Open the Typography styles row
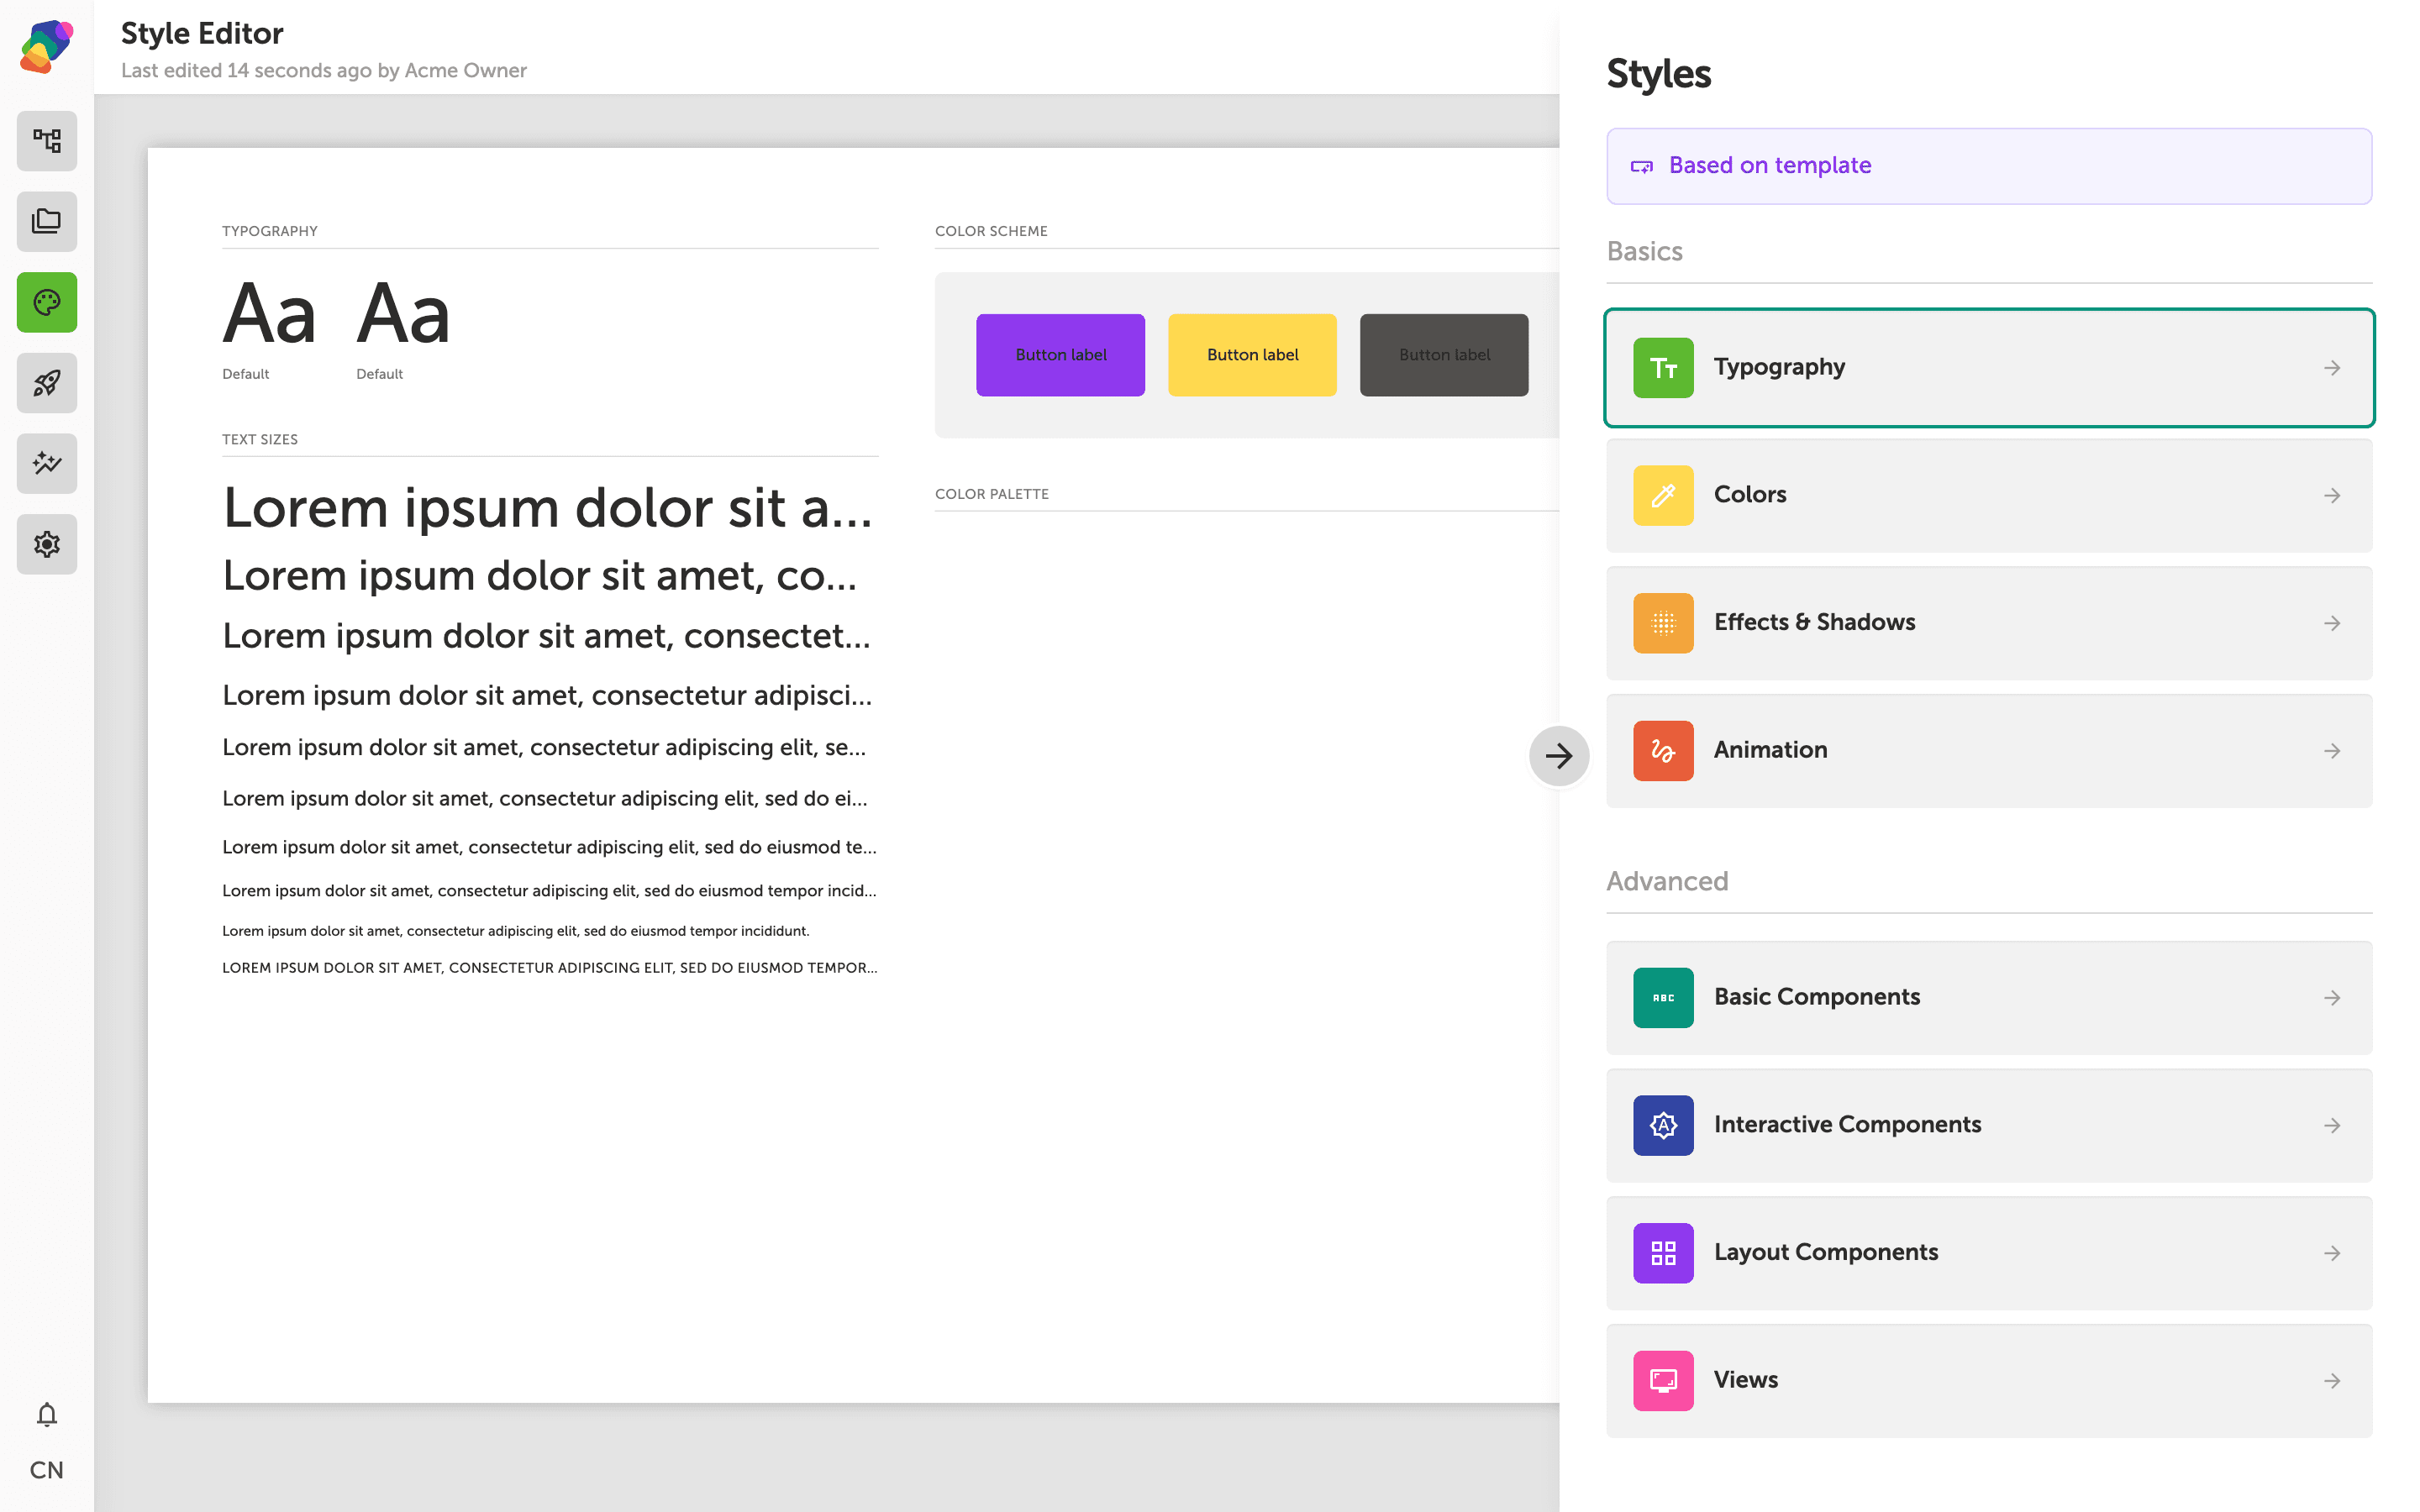This screenshot has width=2420, height=1512. tap(1988, 368)
